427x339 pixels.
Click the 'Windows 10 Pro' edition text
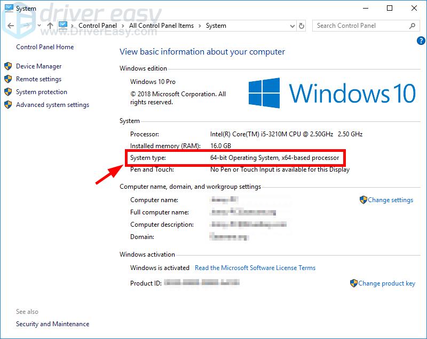153,82
